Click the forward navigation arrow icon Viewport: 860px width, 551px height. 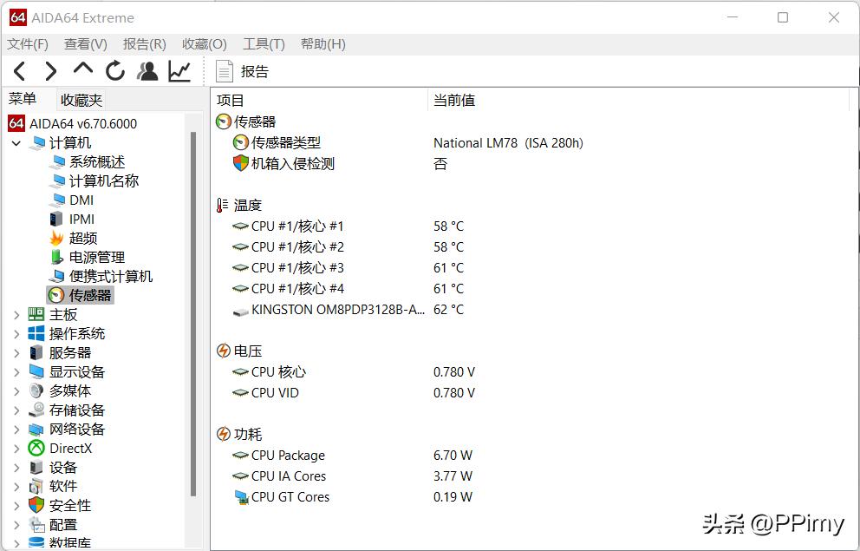(49, 71)
